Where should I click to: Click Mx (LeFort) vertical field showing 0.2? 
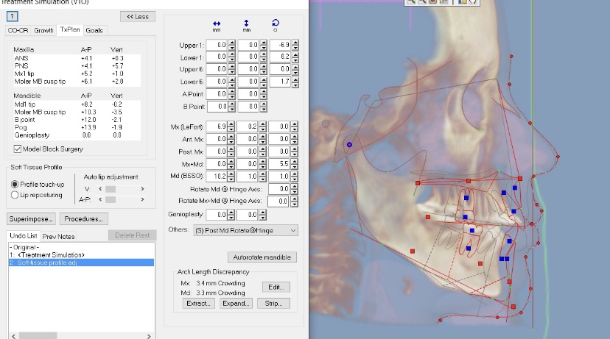pos(248,126)
